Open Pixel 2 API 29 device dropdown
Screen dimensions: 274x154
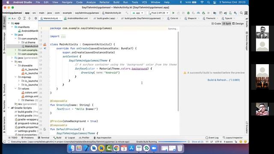tap(158, 13)
